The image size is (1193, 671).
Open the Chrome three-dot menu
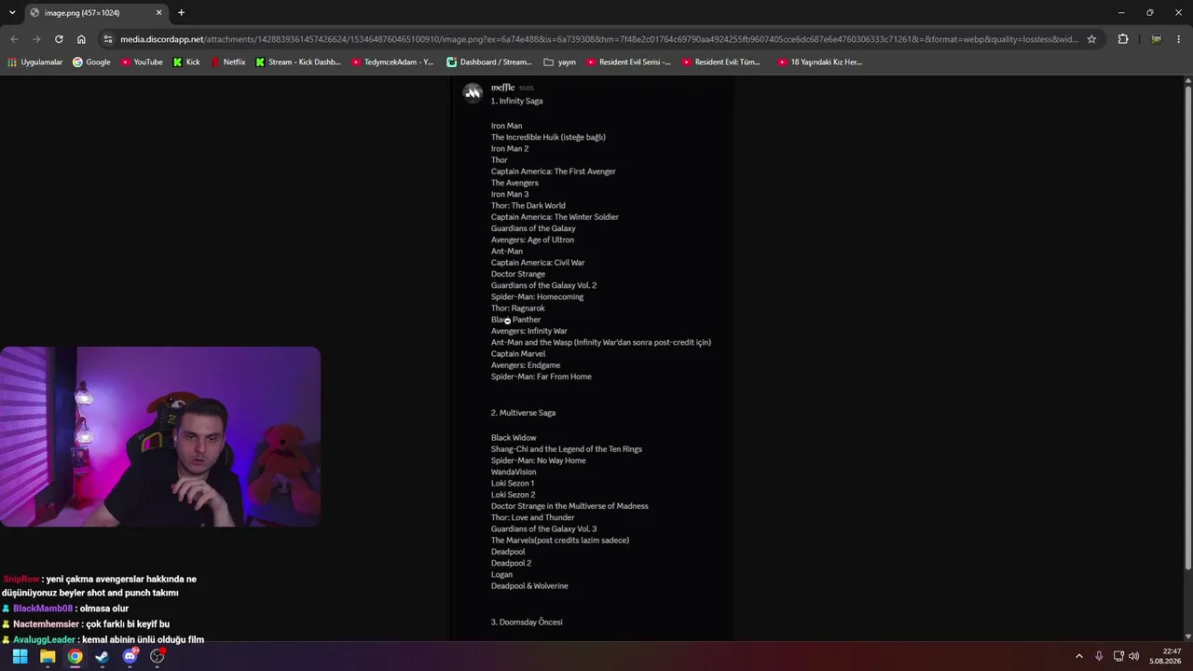1179,39
